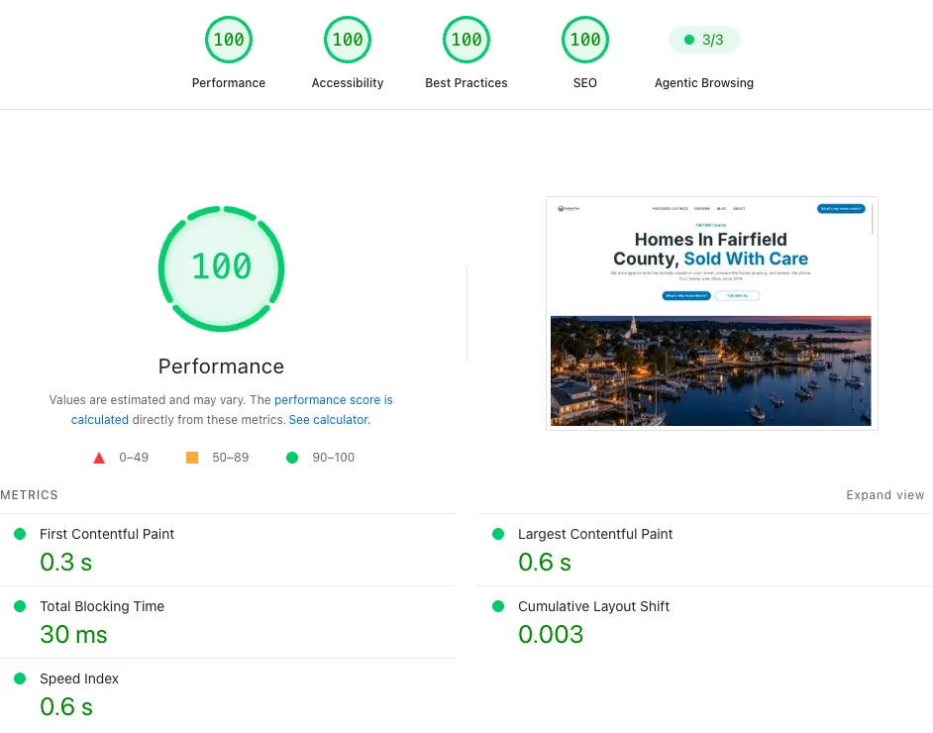Click the Expand view toggle

click(x=884, y=495)
